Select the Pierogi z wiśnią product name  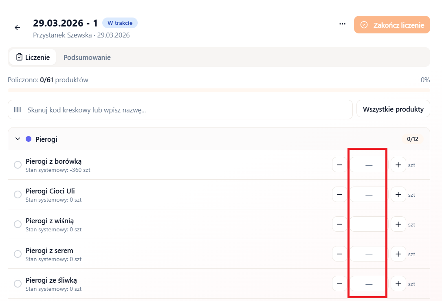point(50,221)
